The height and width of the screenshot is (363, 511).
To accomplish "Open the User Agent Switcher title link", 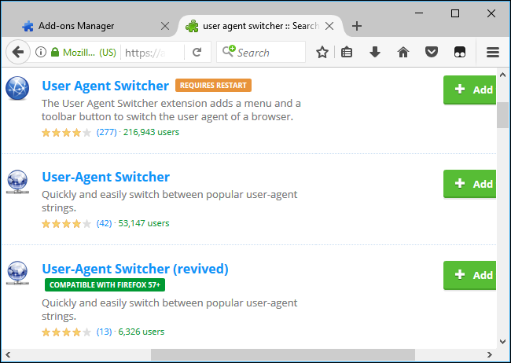I will click(105, 86).
